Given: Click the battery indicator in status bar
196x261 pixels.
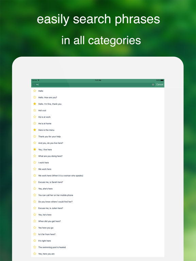Looking at the screenshot, I should click(162, 80).
